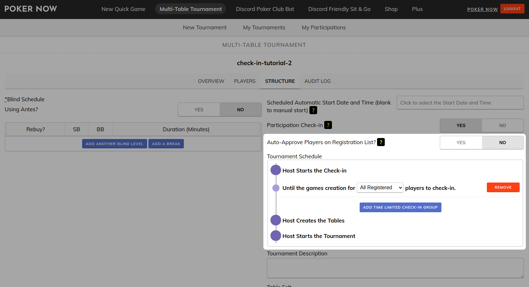529x287 pixels.
Task: Remove the check-in group
Action: [503, 187]
